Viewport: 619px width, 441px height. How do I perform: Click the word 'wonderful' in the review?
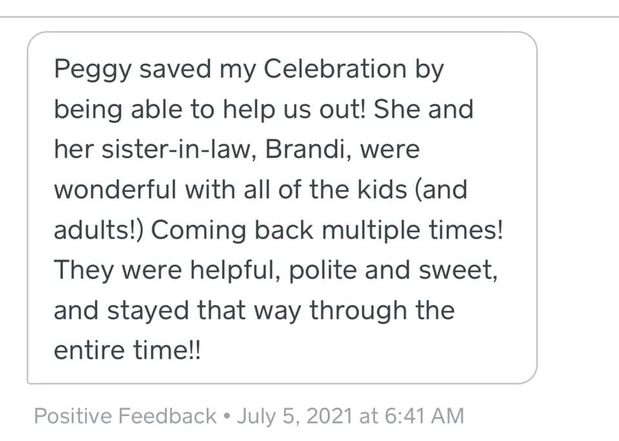tap(115, 190)
